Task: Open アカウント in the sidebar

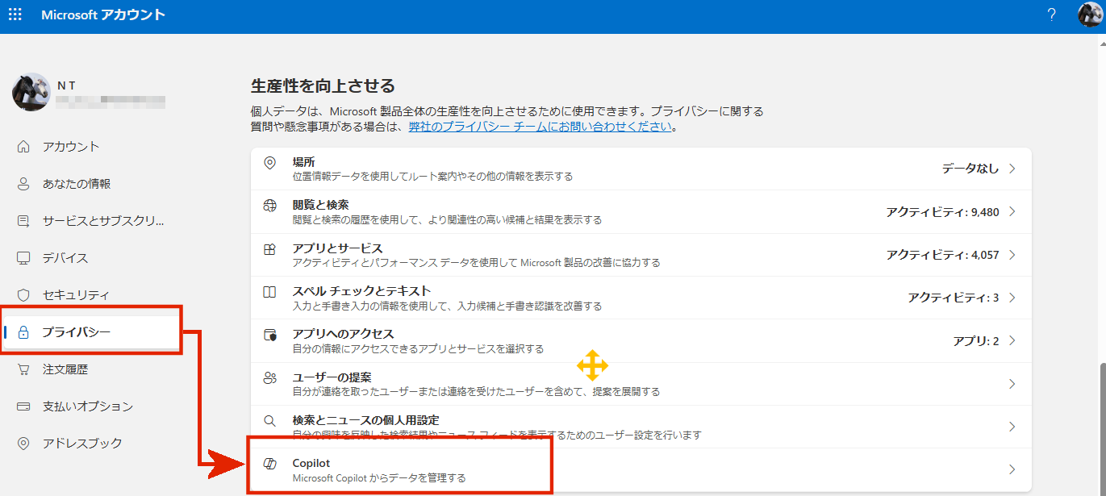Action: [71, 147]
